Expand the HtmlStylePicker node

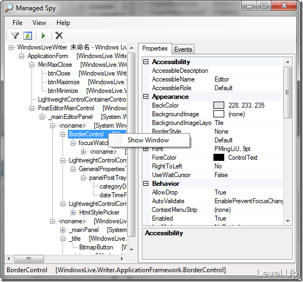(x=73, y=213)
